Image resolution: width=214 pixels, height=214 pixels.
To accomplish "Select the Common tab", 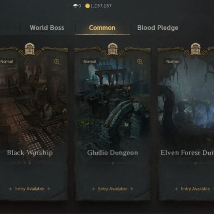I will tap(102, 28).
